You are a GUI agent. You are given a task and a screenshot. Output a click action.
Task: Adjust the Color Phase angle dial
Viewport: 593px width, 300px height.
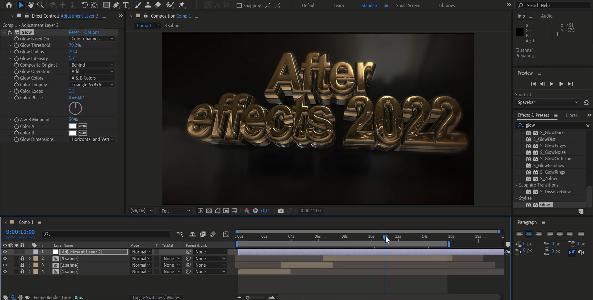[75, 108]
